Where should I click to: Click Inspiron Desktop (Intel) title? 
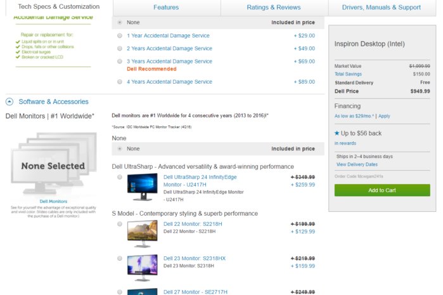pyautogui.click(x=369, y=44)
